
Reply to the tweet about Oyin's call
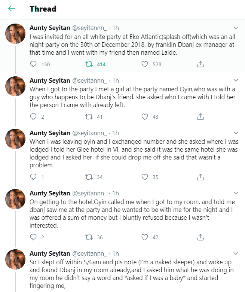coord(33,237)
